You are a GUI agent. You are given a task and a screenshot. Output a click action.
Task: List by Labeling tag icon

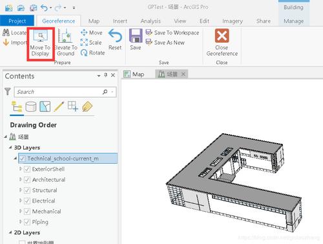(x=87, y=106)
